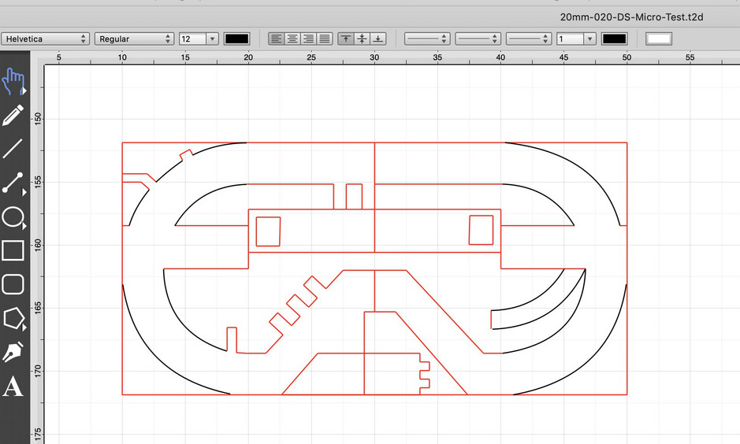Select the Pencil freehand tool
The height and width of the screenshot is (444, 740).
[13, 116]
